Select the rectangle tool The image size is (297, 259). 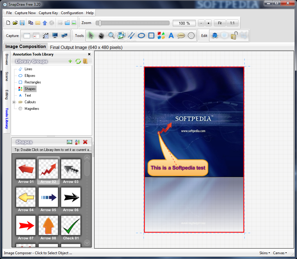151,35
